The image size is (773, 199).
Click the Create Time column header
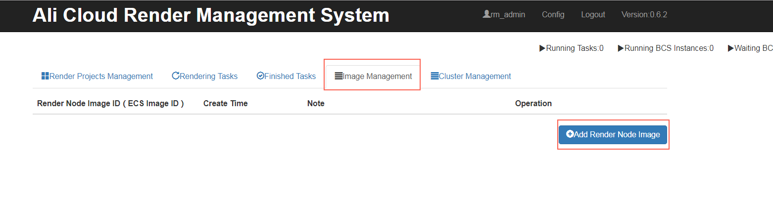tap(225, 103)
